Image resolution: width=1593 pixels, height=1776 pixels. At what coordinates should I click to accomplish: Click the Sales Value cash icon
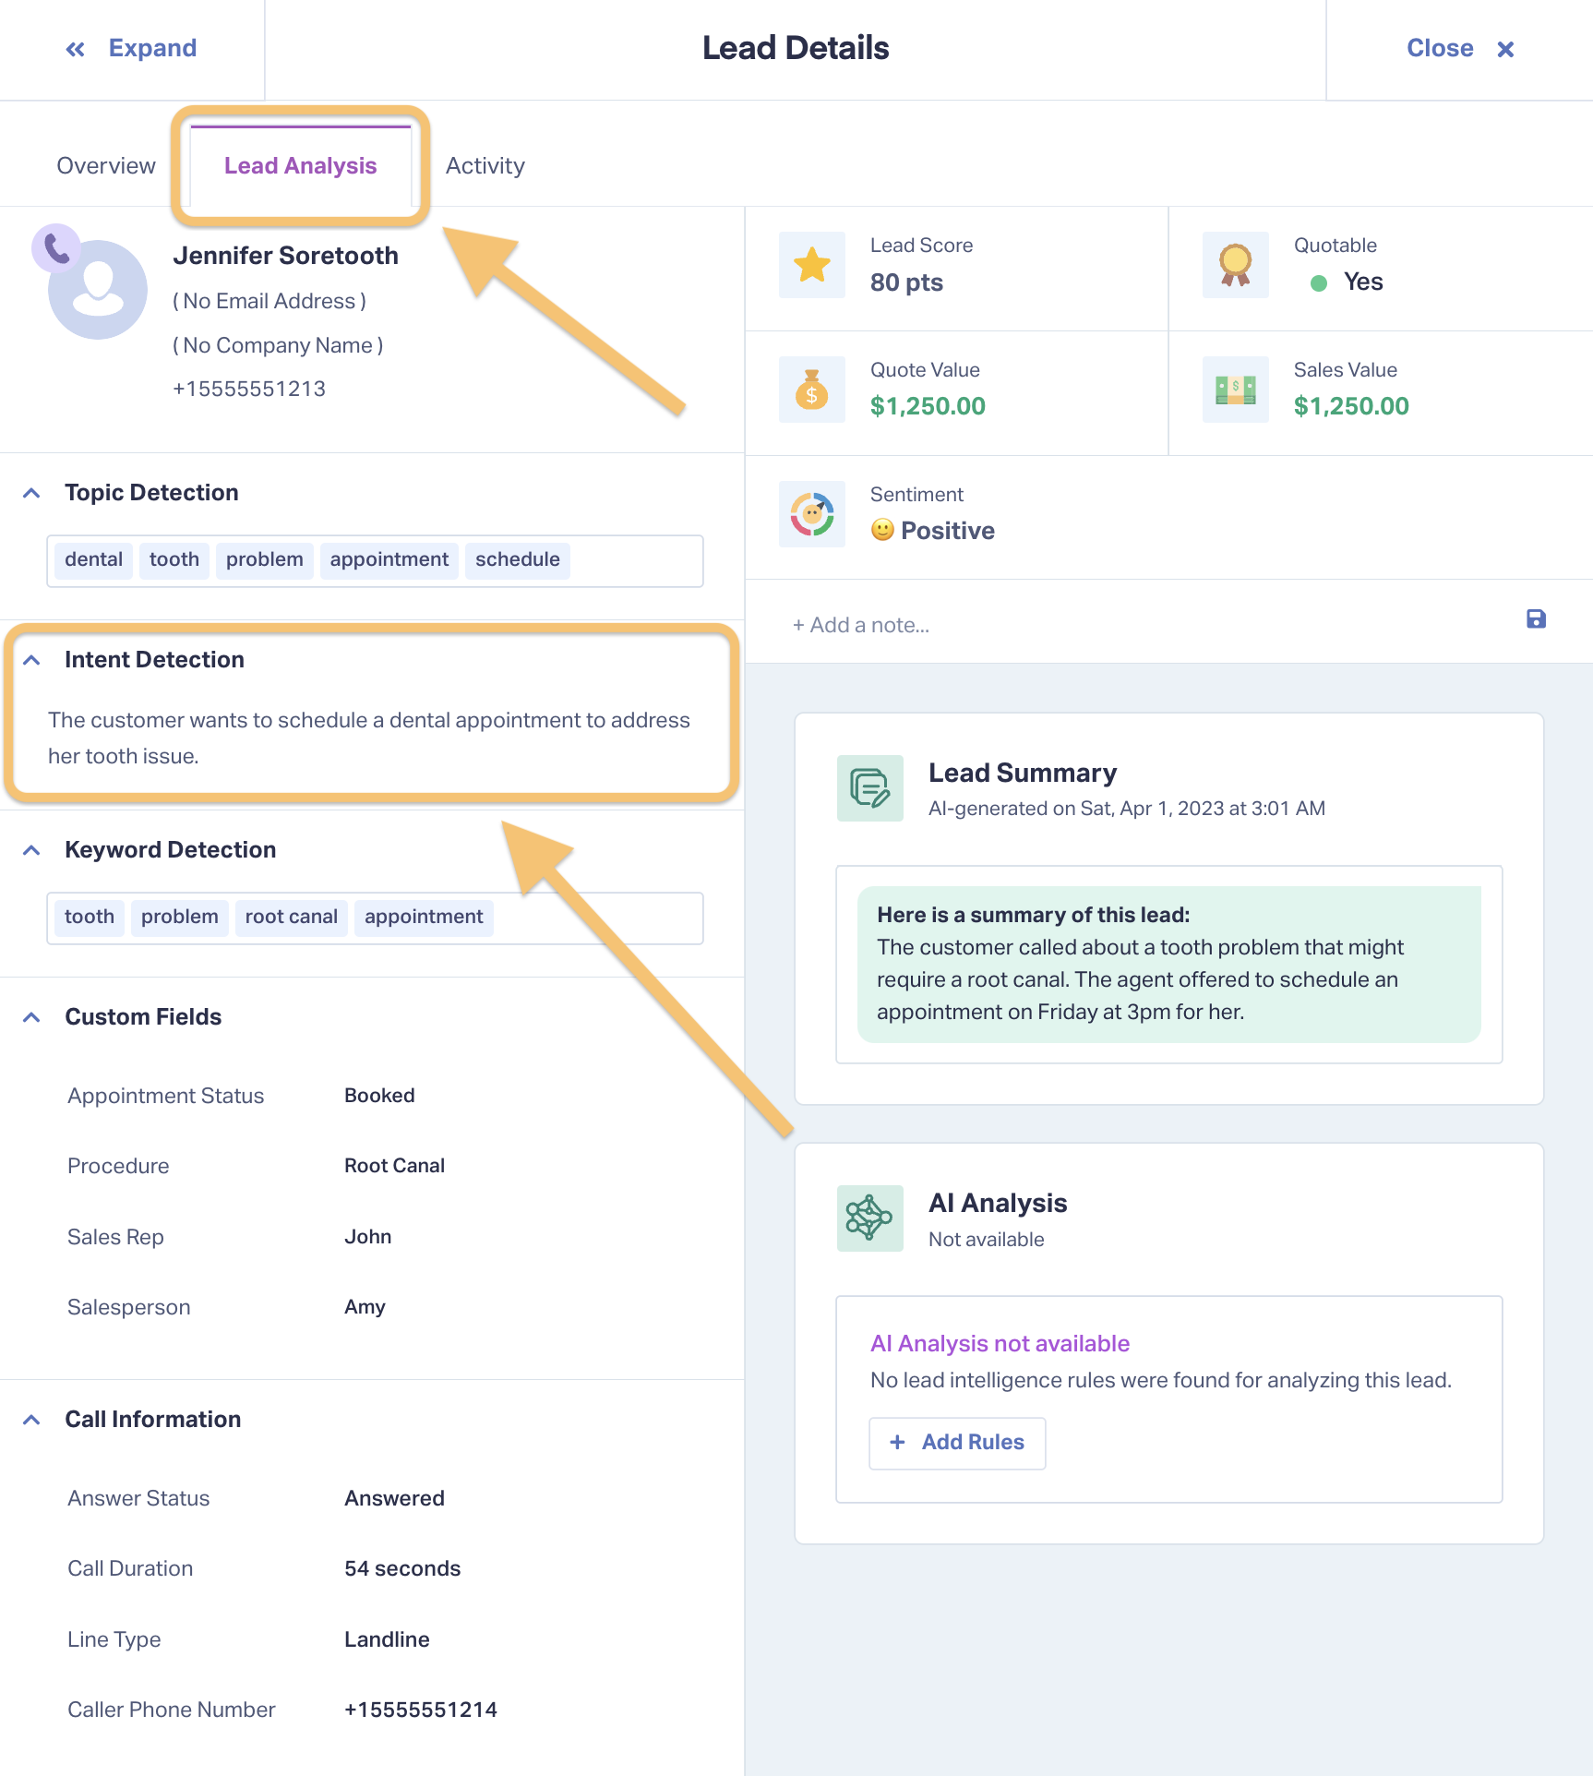coord(1236,390)
